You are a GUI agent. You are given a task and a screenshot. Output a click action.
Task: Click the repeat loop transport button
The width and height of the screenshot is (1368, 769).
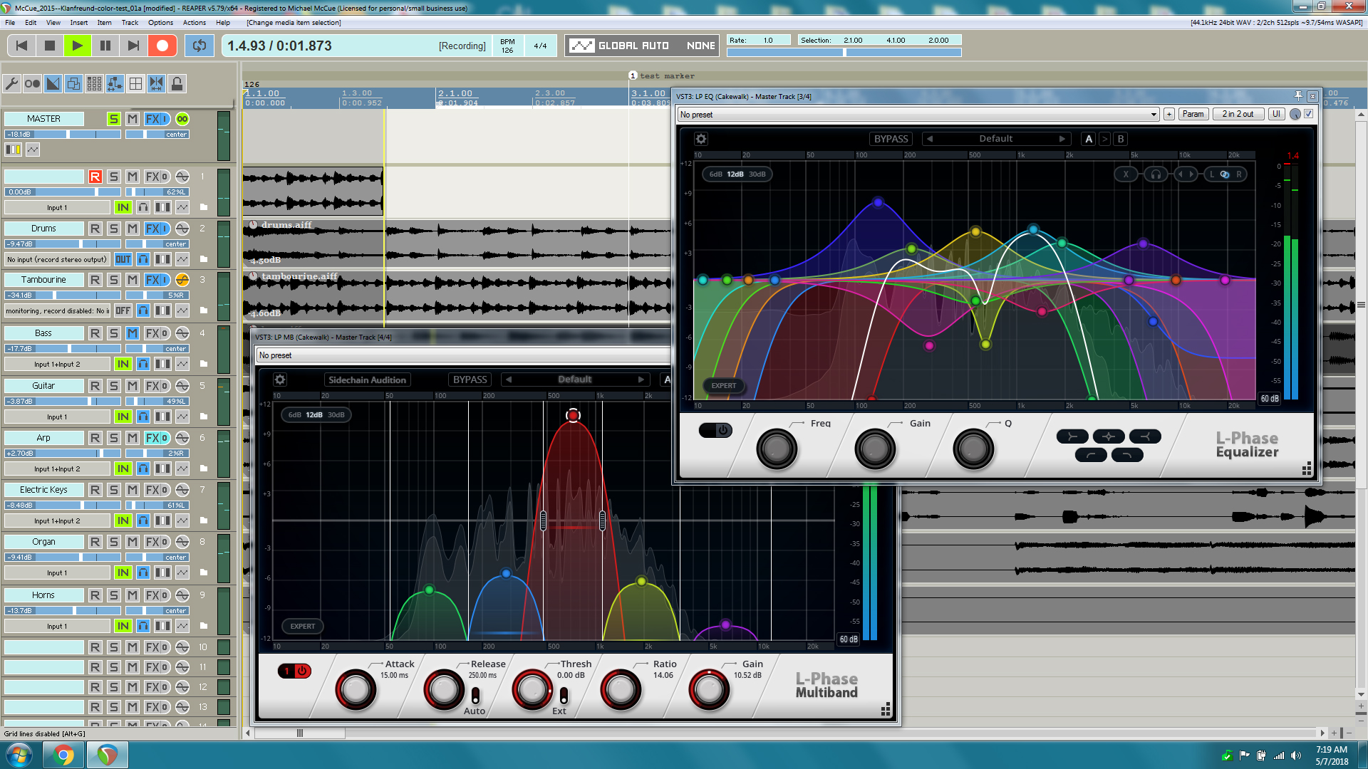199,46
